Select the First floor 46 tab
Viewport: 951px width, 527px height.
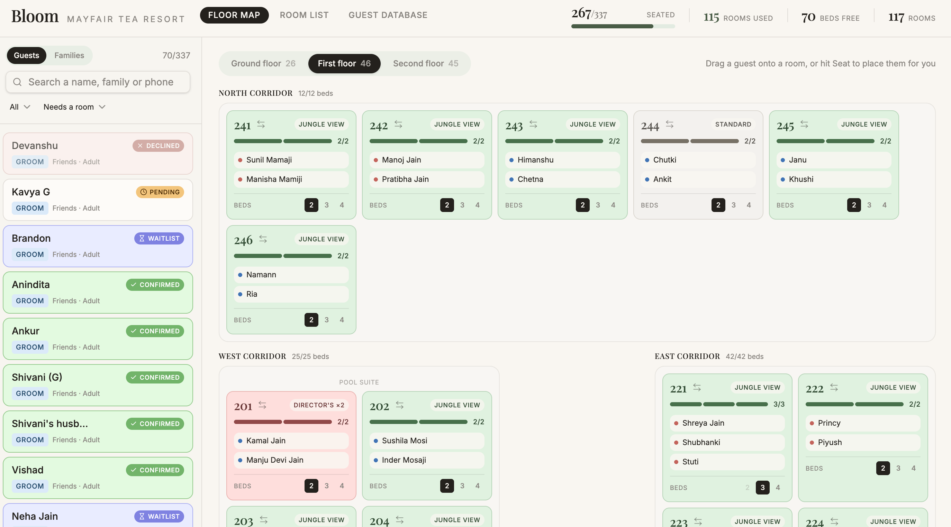(344, 63)
